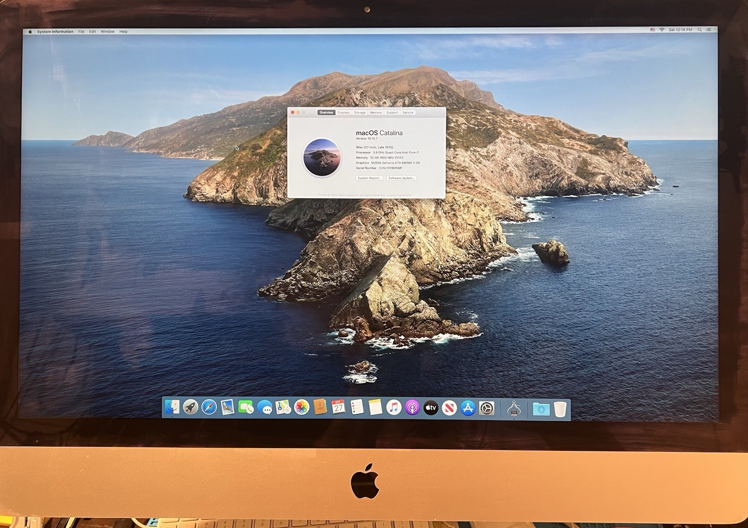Open Spotlight search magnifier
Image resolution: width=748 pixels, height=528 pixels.
point(700,29)
